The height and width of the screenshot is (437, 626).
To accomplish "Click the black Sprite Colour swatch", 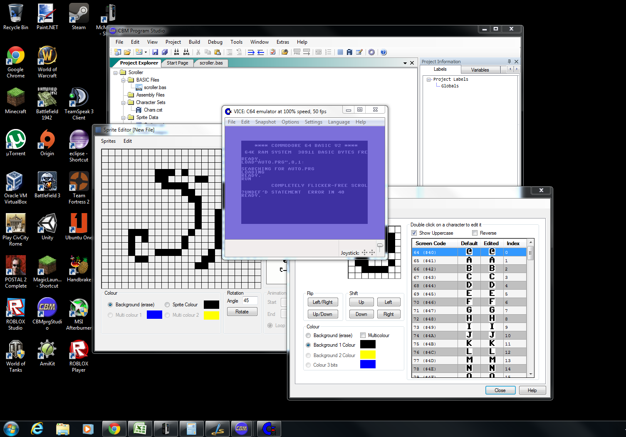I will (211, 305).
